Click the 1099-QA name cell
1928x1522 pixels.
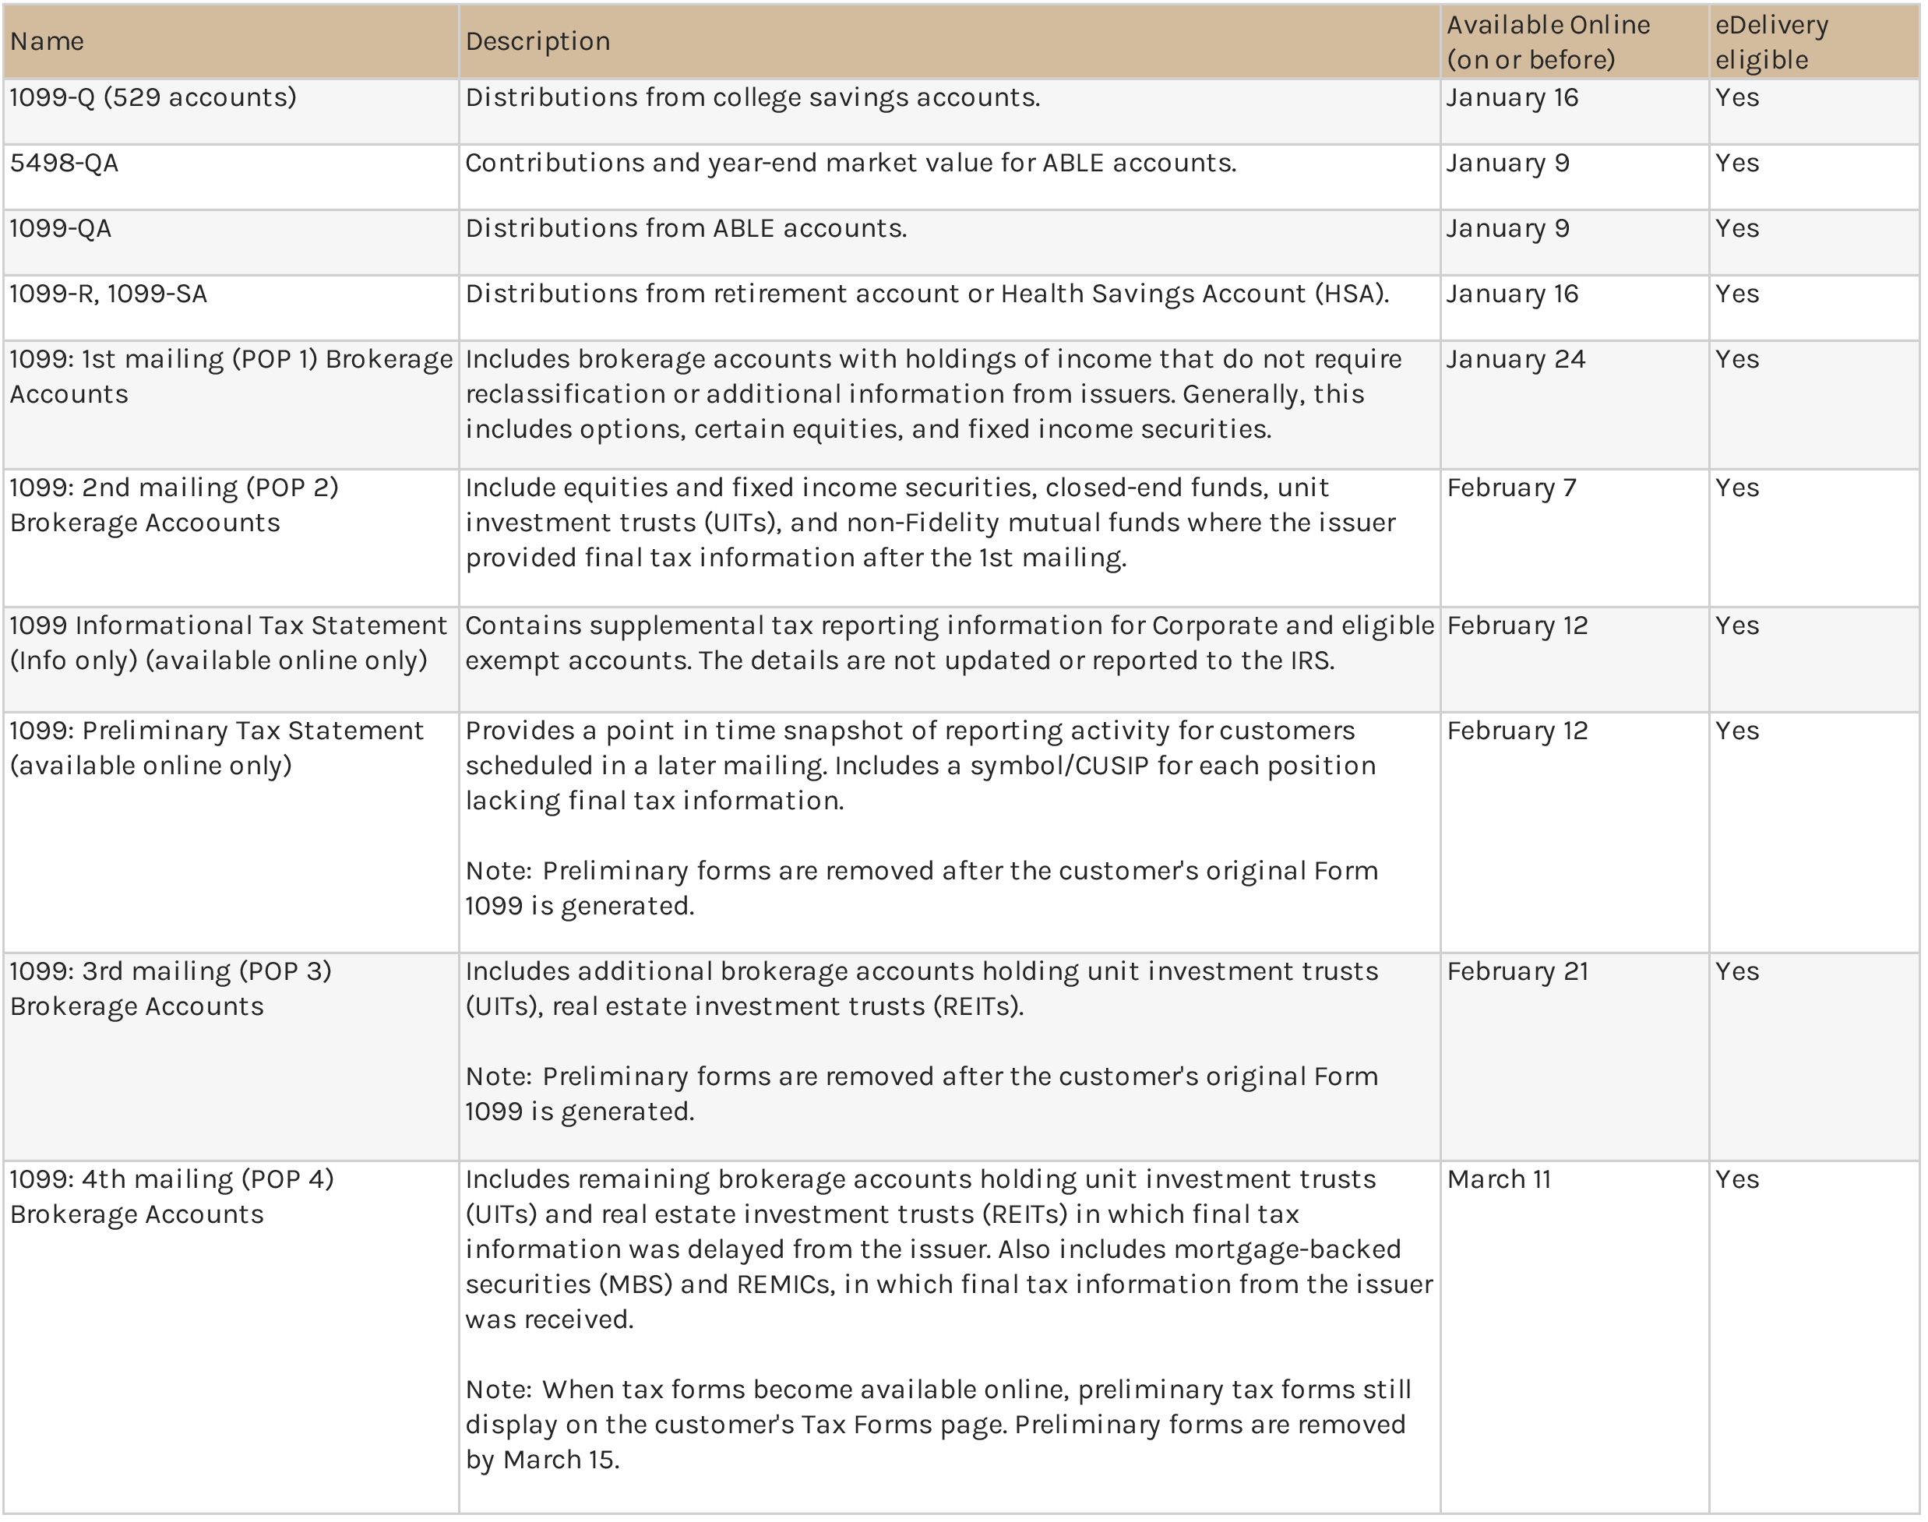pyautogui.click(x=61, y=228)
